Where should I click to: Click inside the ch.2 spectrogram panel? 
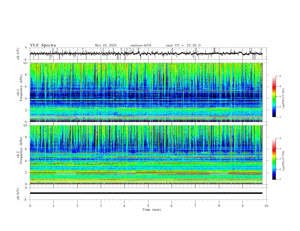point(146,155)
